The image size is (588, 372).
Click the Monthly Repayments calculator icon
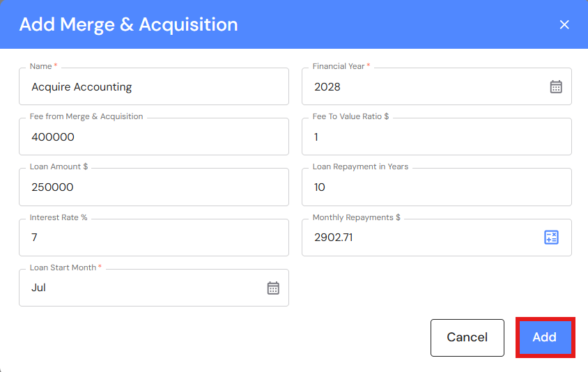point(551,238)
